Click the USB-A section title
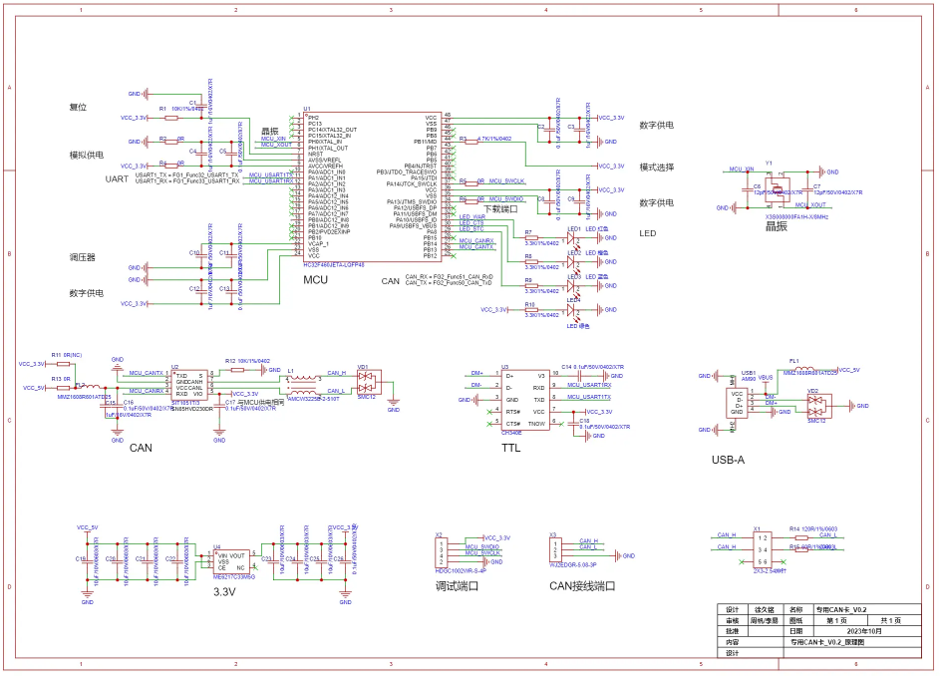Screen dimensions: 940x677 [728, 460]
